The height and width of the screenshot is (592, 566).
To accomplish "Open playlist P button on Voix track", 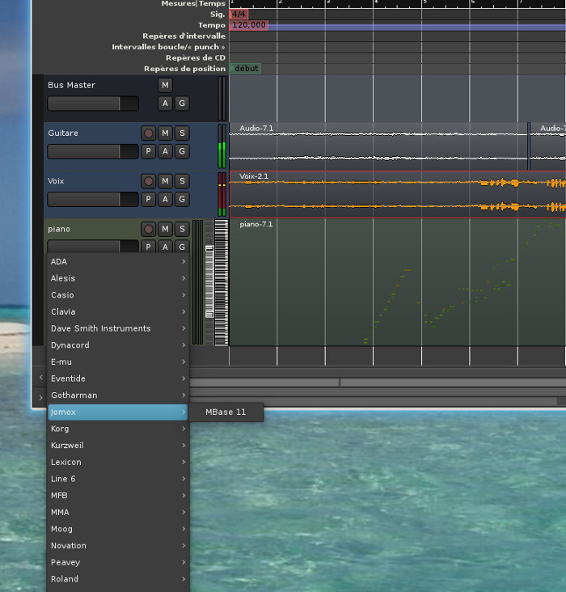I will 148,199.
